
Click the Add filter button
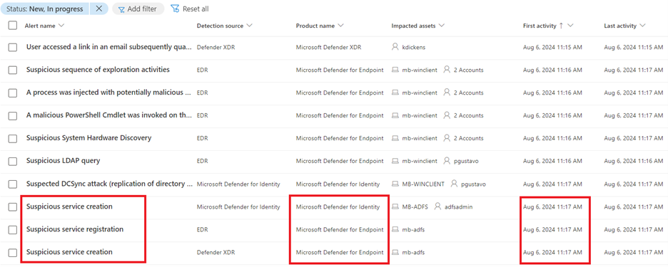[138, 9]
